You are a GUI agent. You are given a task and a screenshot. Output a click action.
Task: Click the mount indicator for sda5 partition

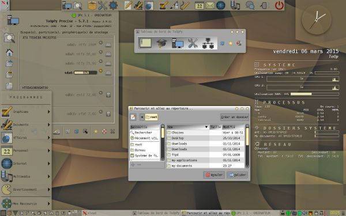(101, 71)
